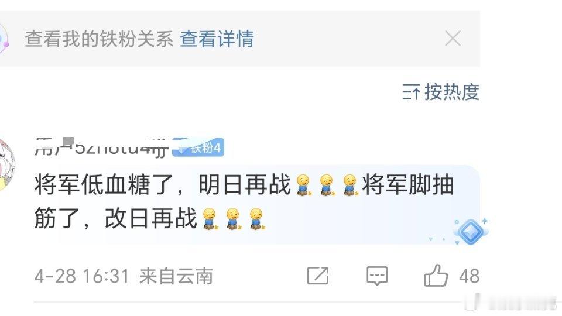This screenshot has width=562, height=316.
Task: Click the 查看我的铁粉关系 banner text
Action: click(100, 39)
